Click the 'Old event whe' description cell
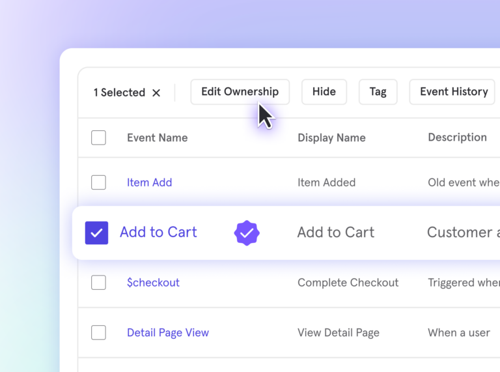This screenshot has width=500, height=372. pyautogui.click(x=464, y=182)
